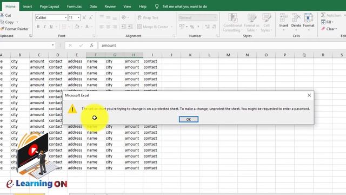Open the Home ribbon tab

pyautogui.click(x=10, y=6)
